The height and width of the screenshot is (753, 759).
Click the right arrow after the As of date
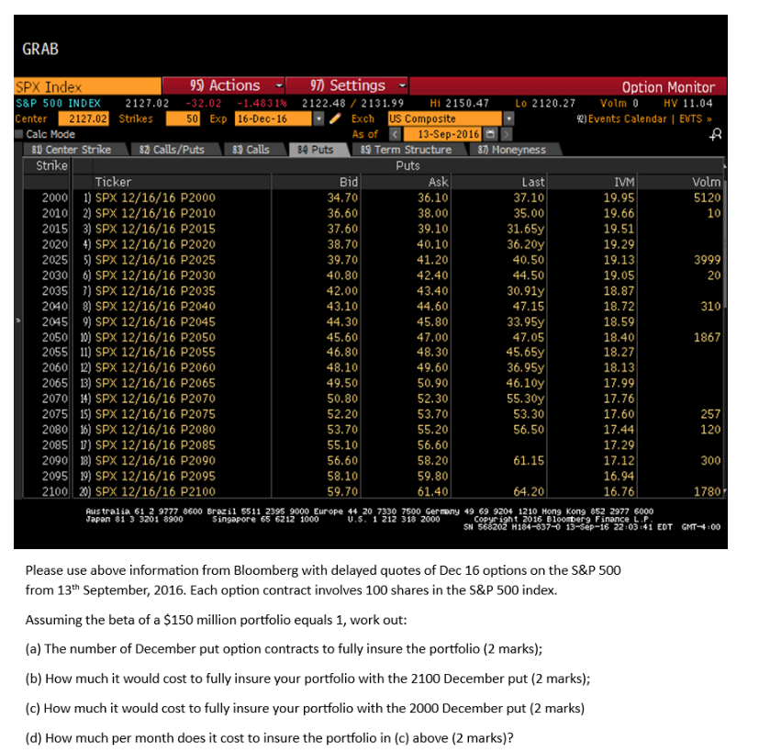[506, 134]
